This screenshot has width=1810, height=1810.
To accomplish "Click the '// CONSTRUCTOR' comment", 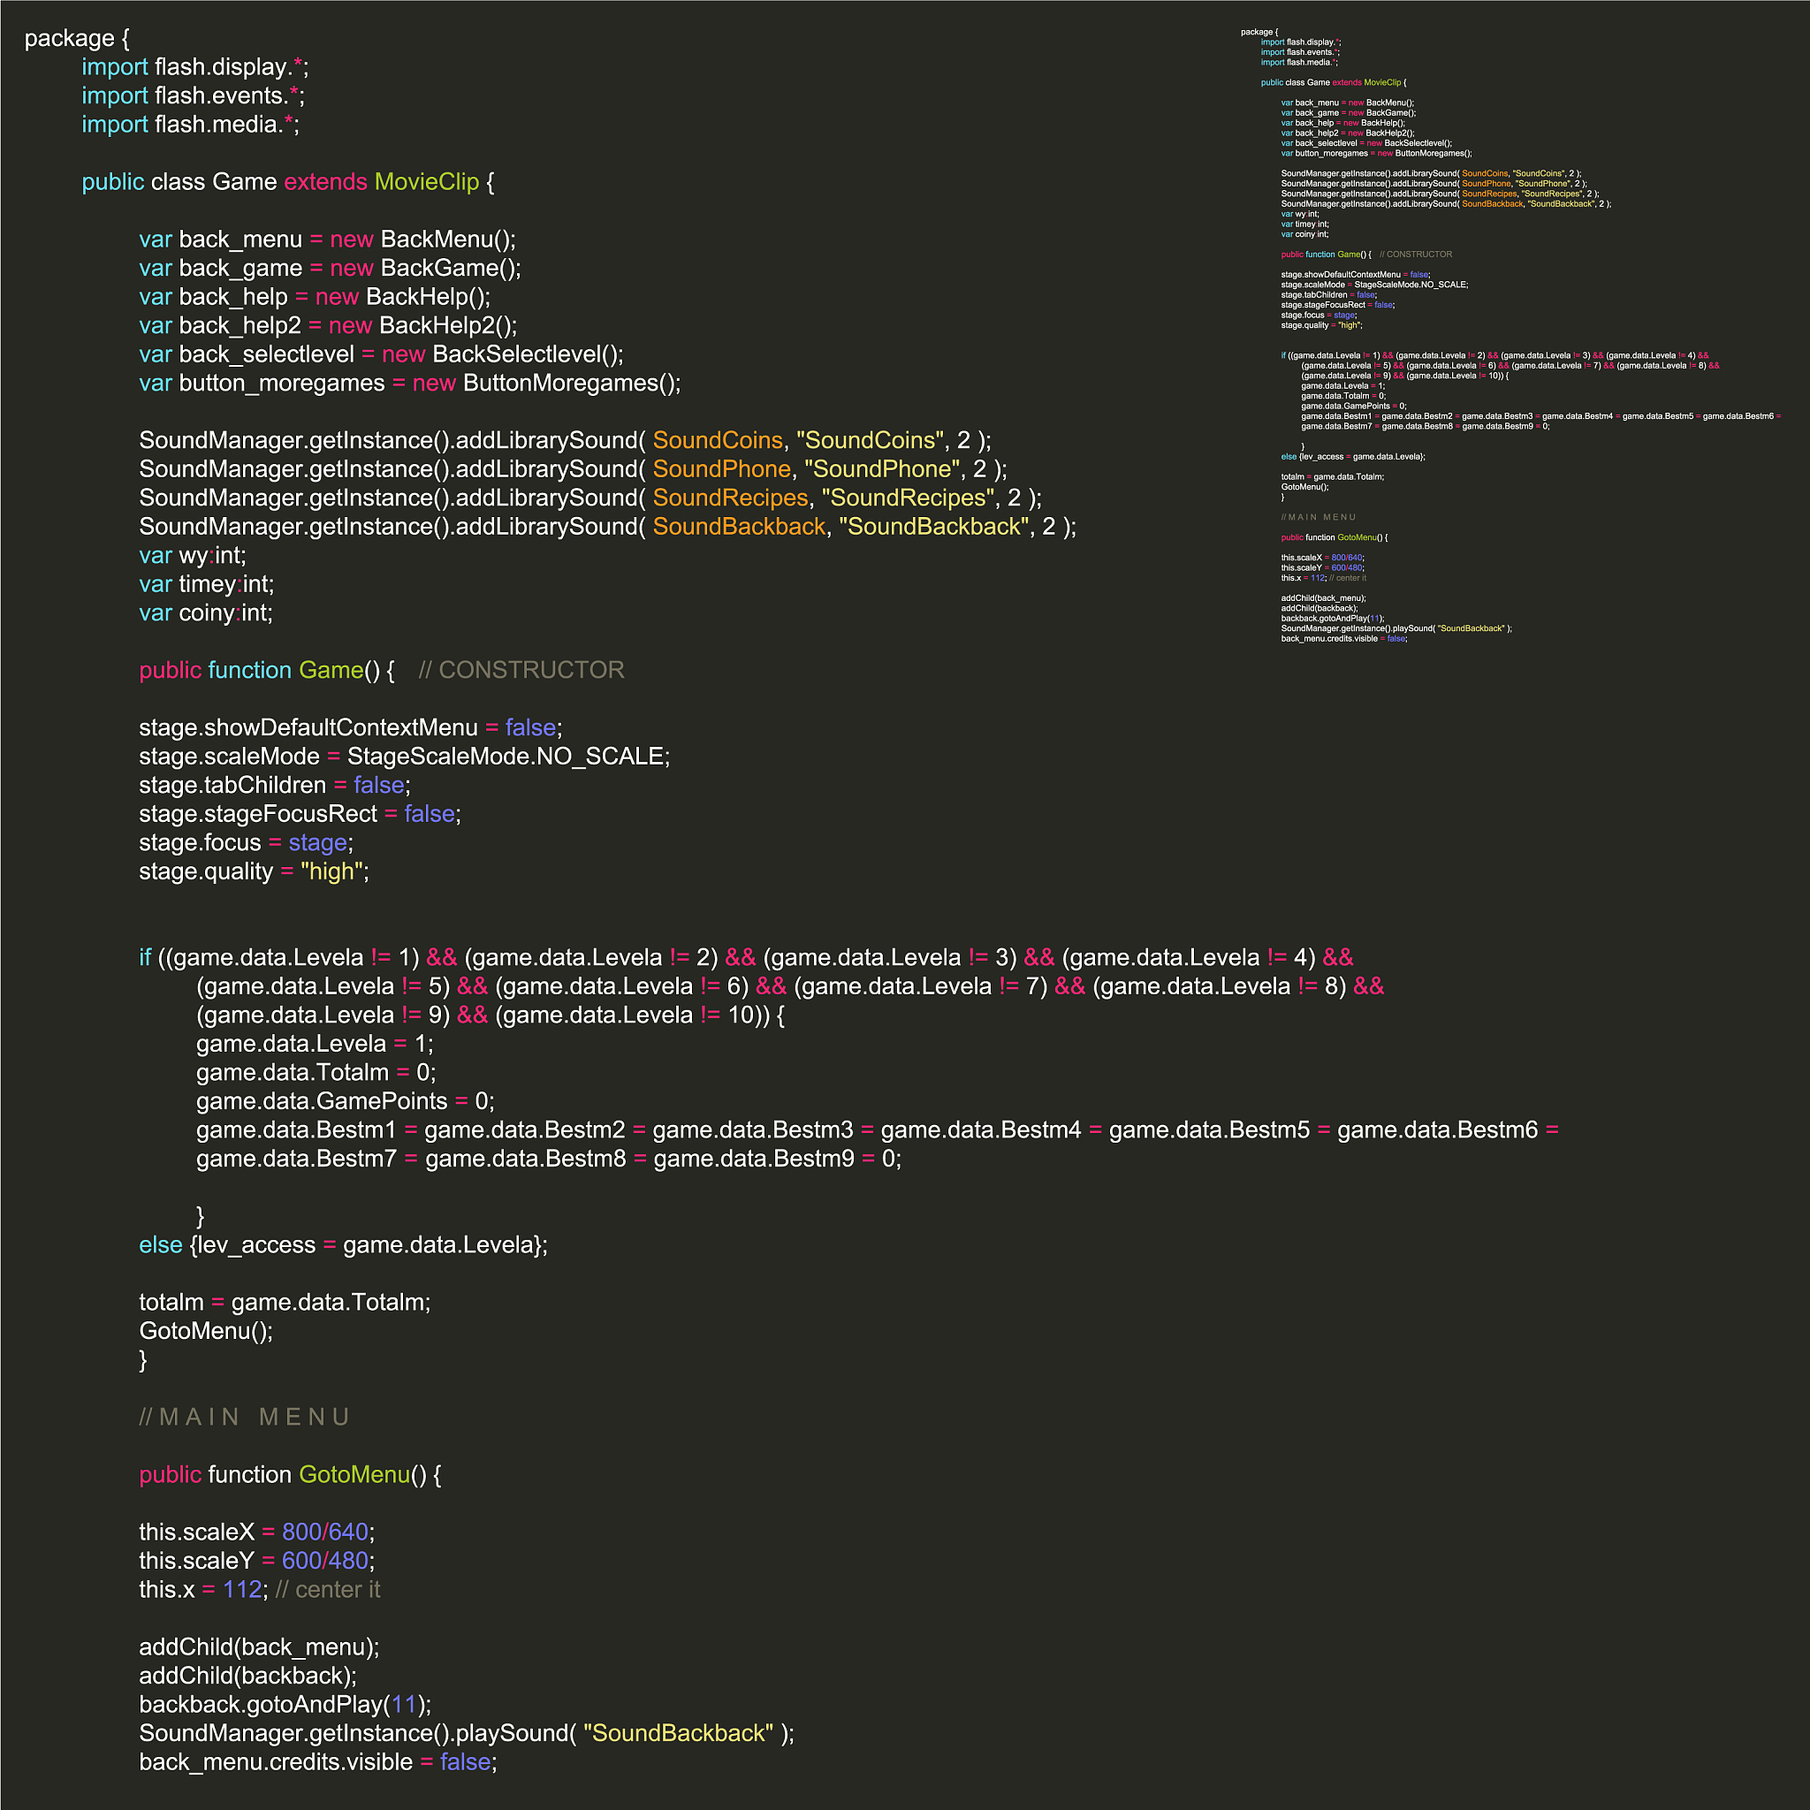I will point(521,671).
